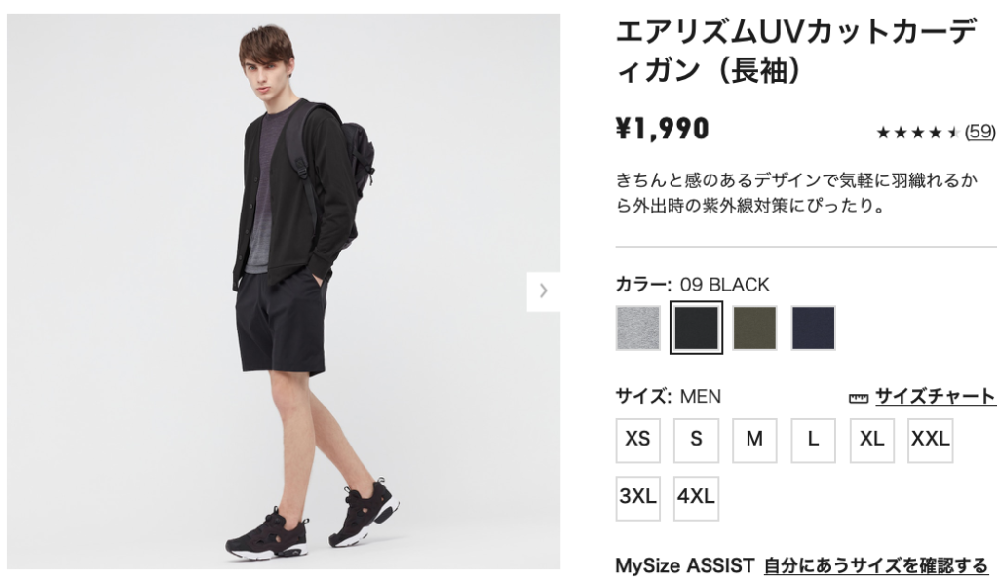Pick the navy color swatch
998x582 pixels.
(814, 328)
